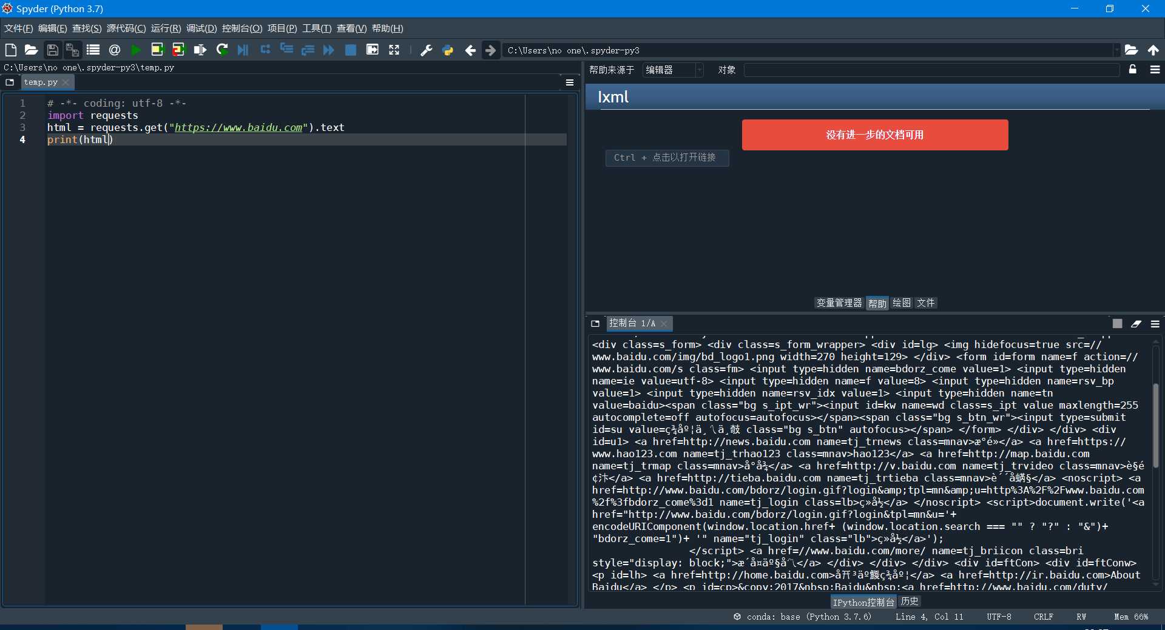Open the 编辑(E) menu
Screen dimensions: 1165x630
click(53, 28)
